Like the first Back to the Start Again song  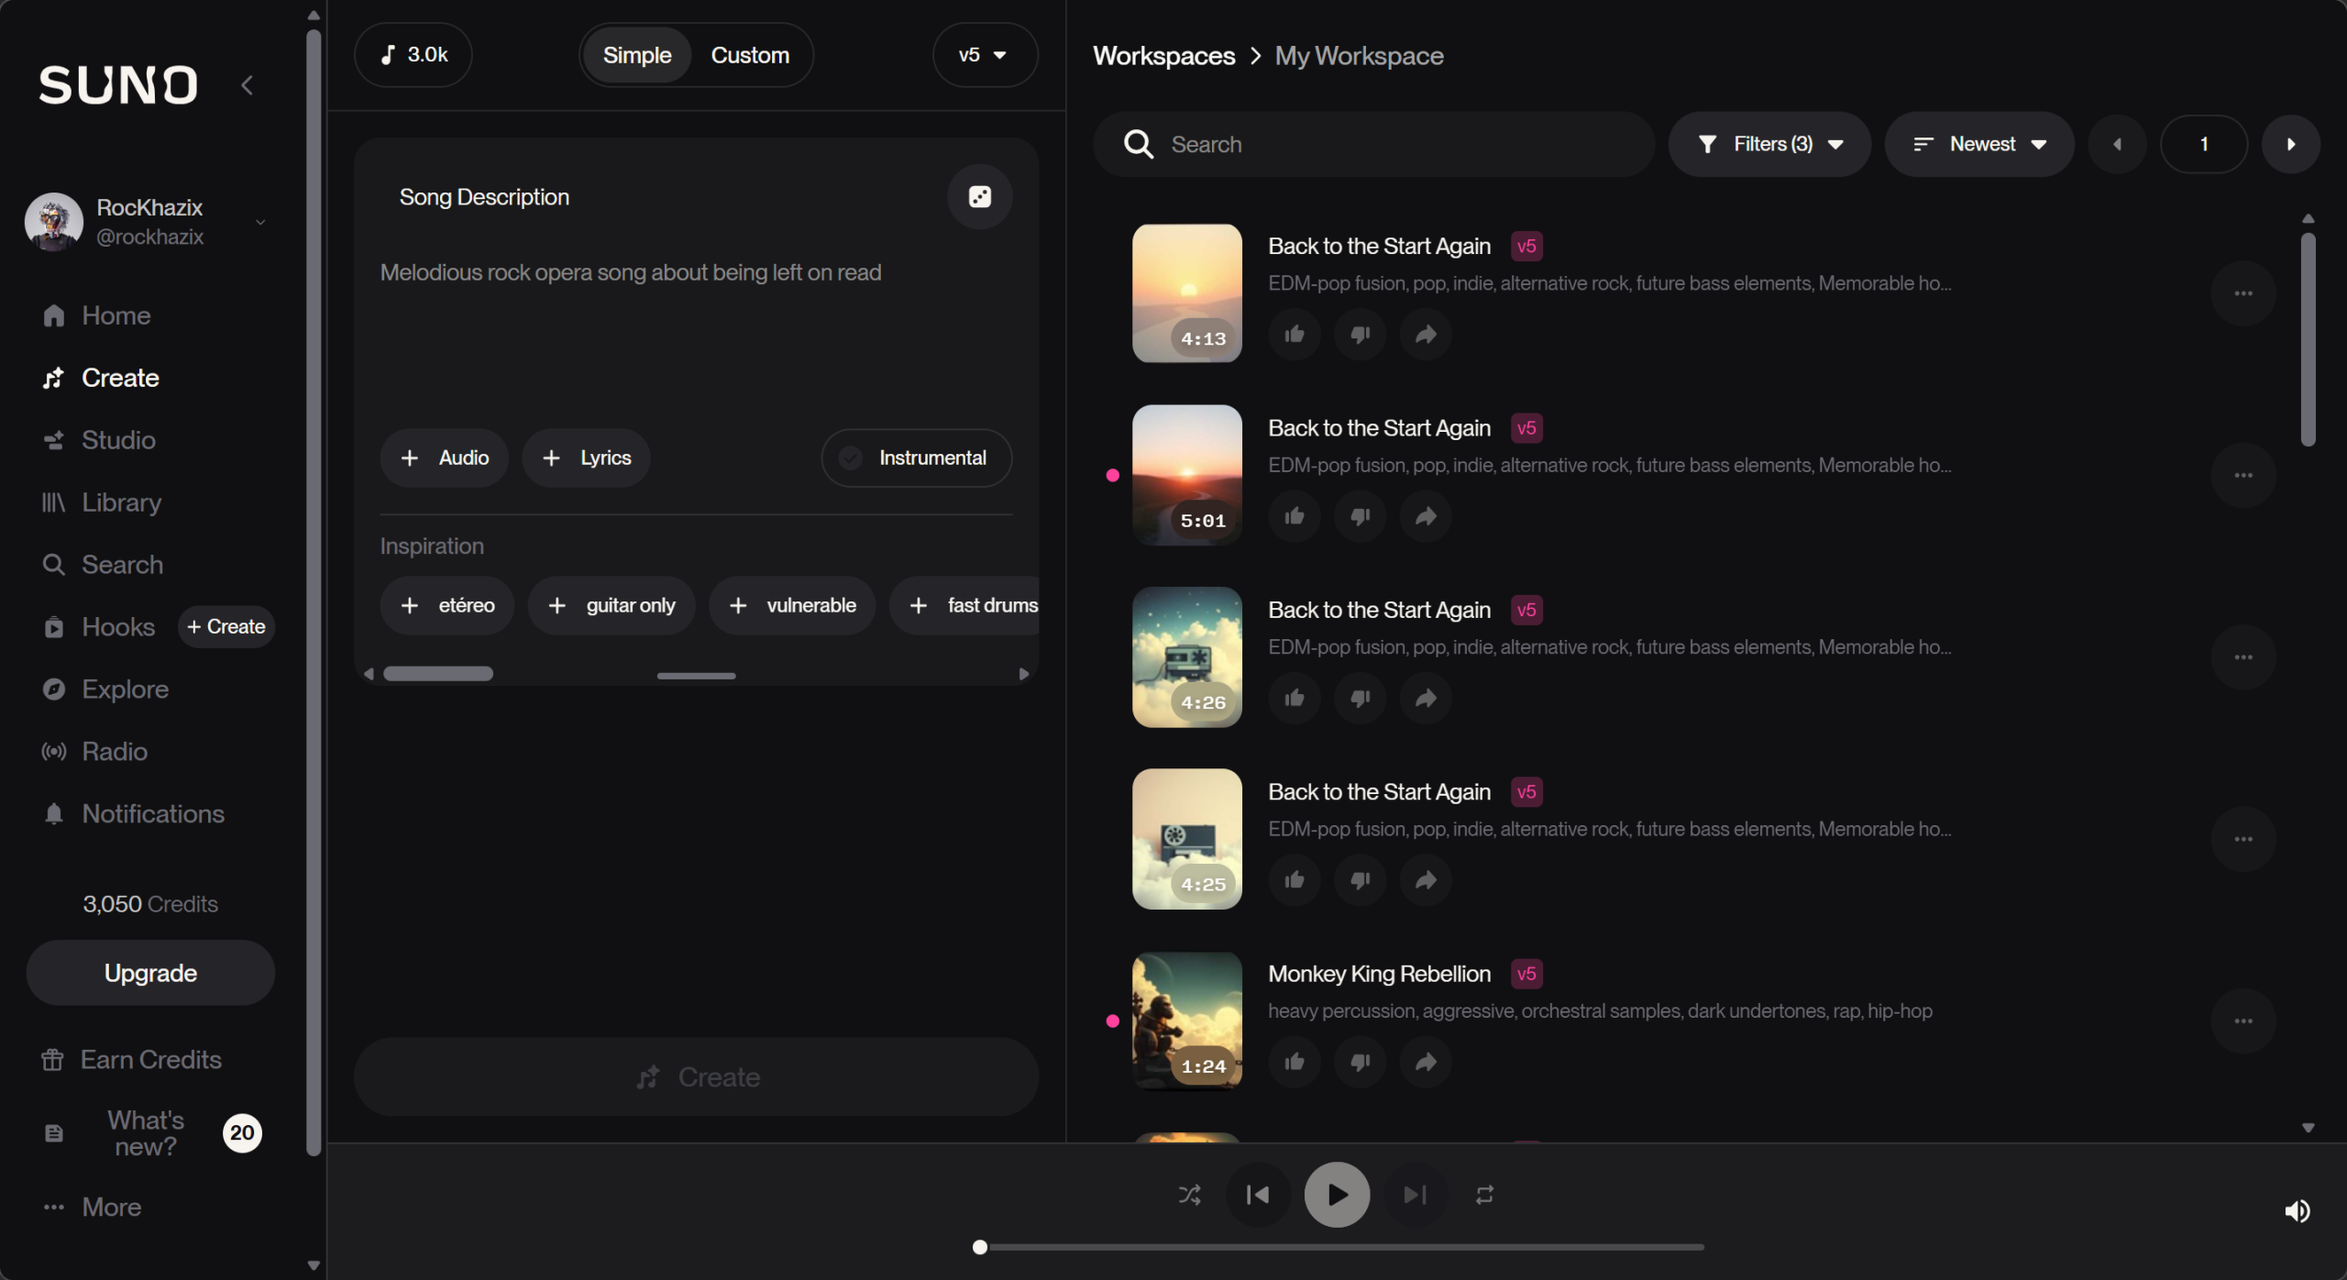pos(1294,335)
